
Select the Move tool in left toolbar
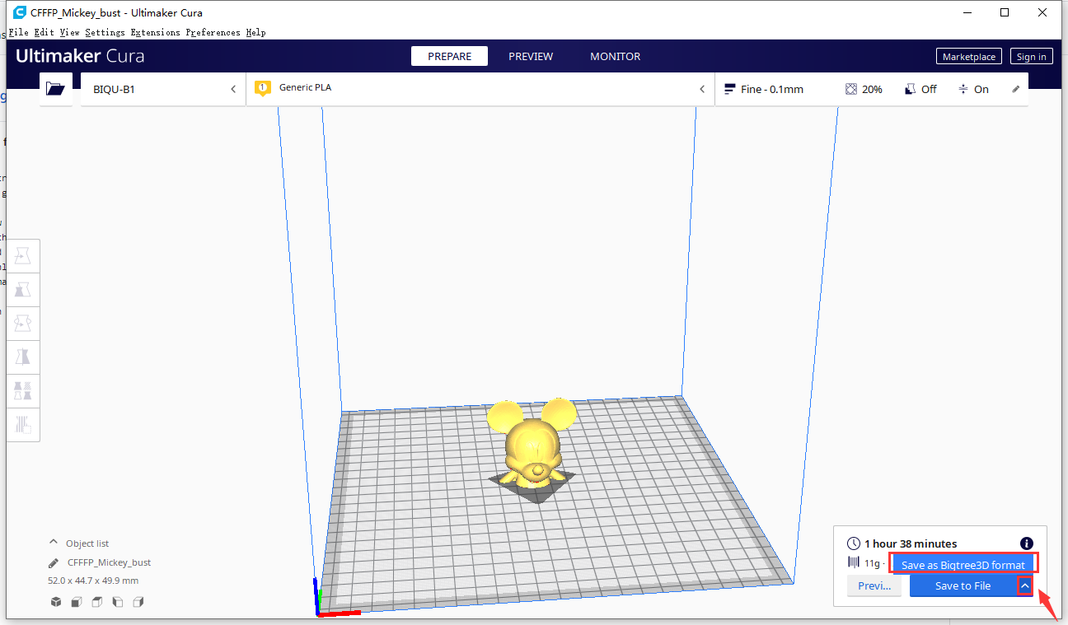click(x=23, y=255)
